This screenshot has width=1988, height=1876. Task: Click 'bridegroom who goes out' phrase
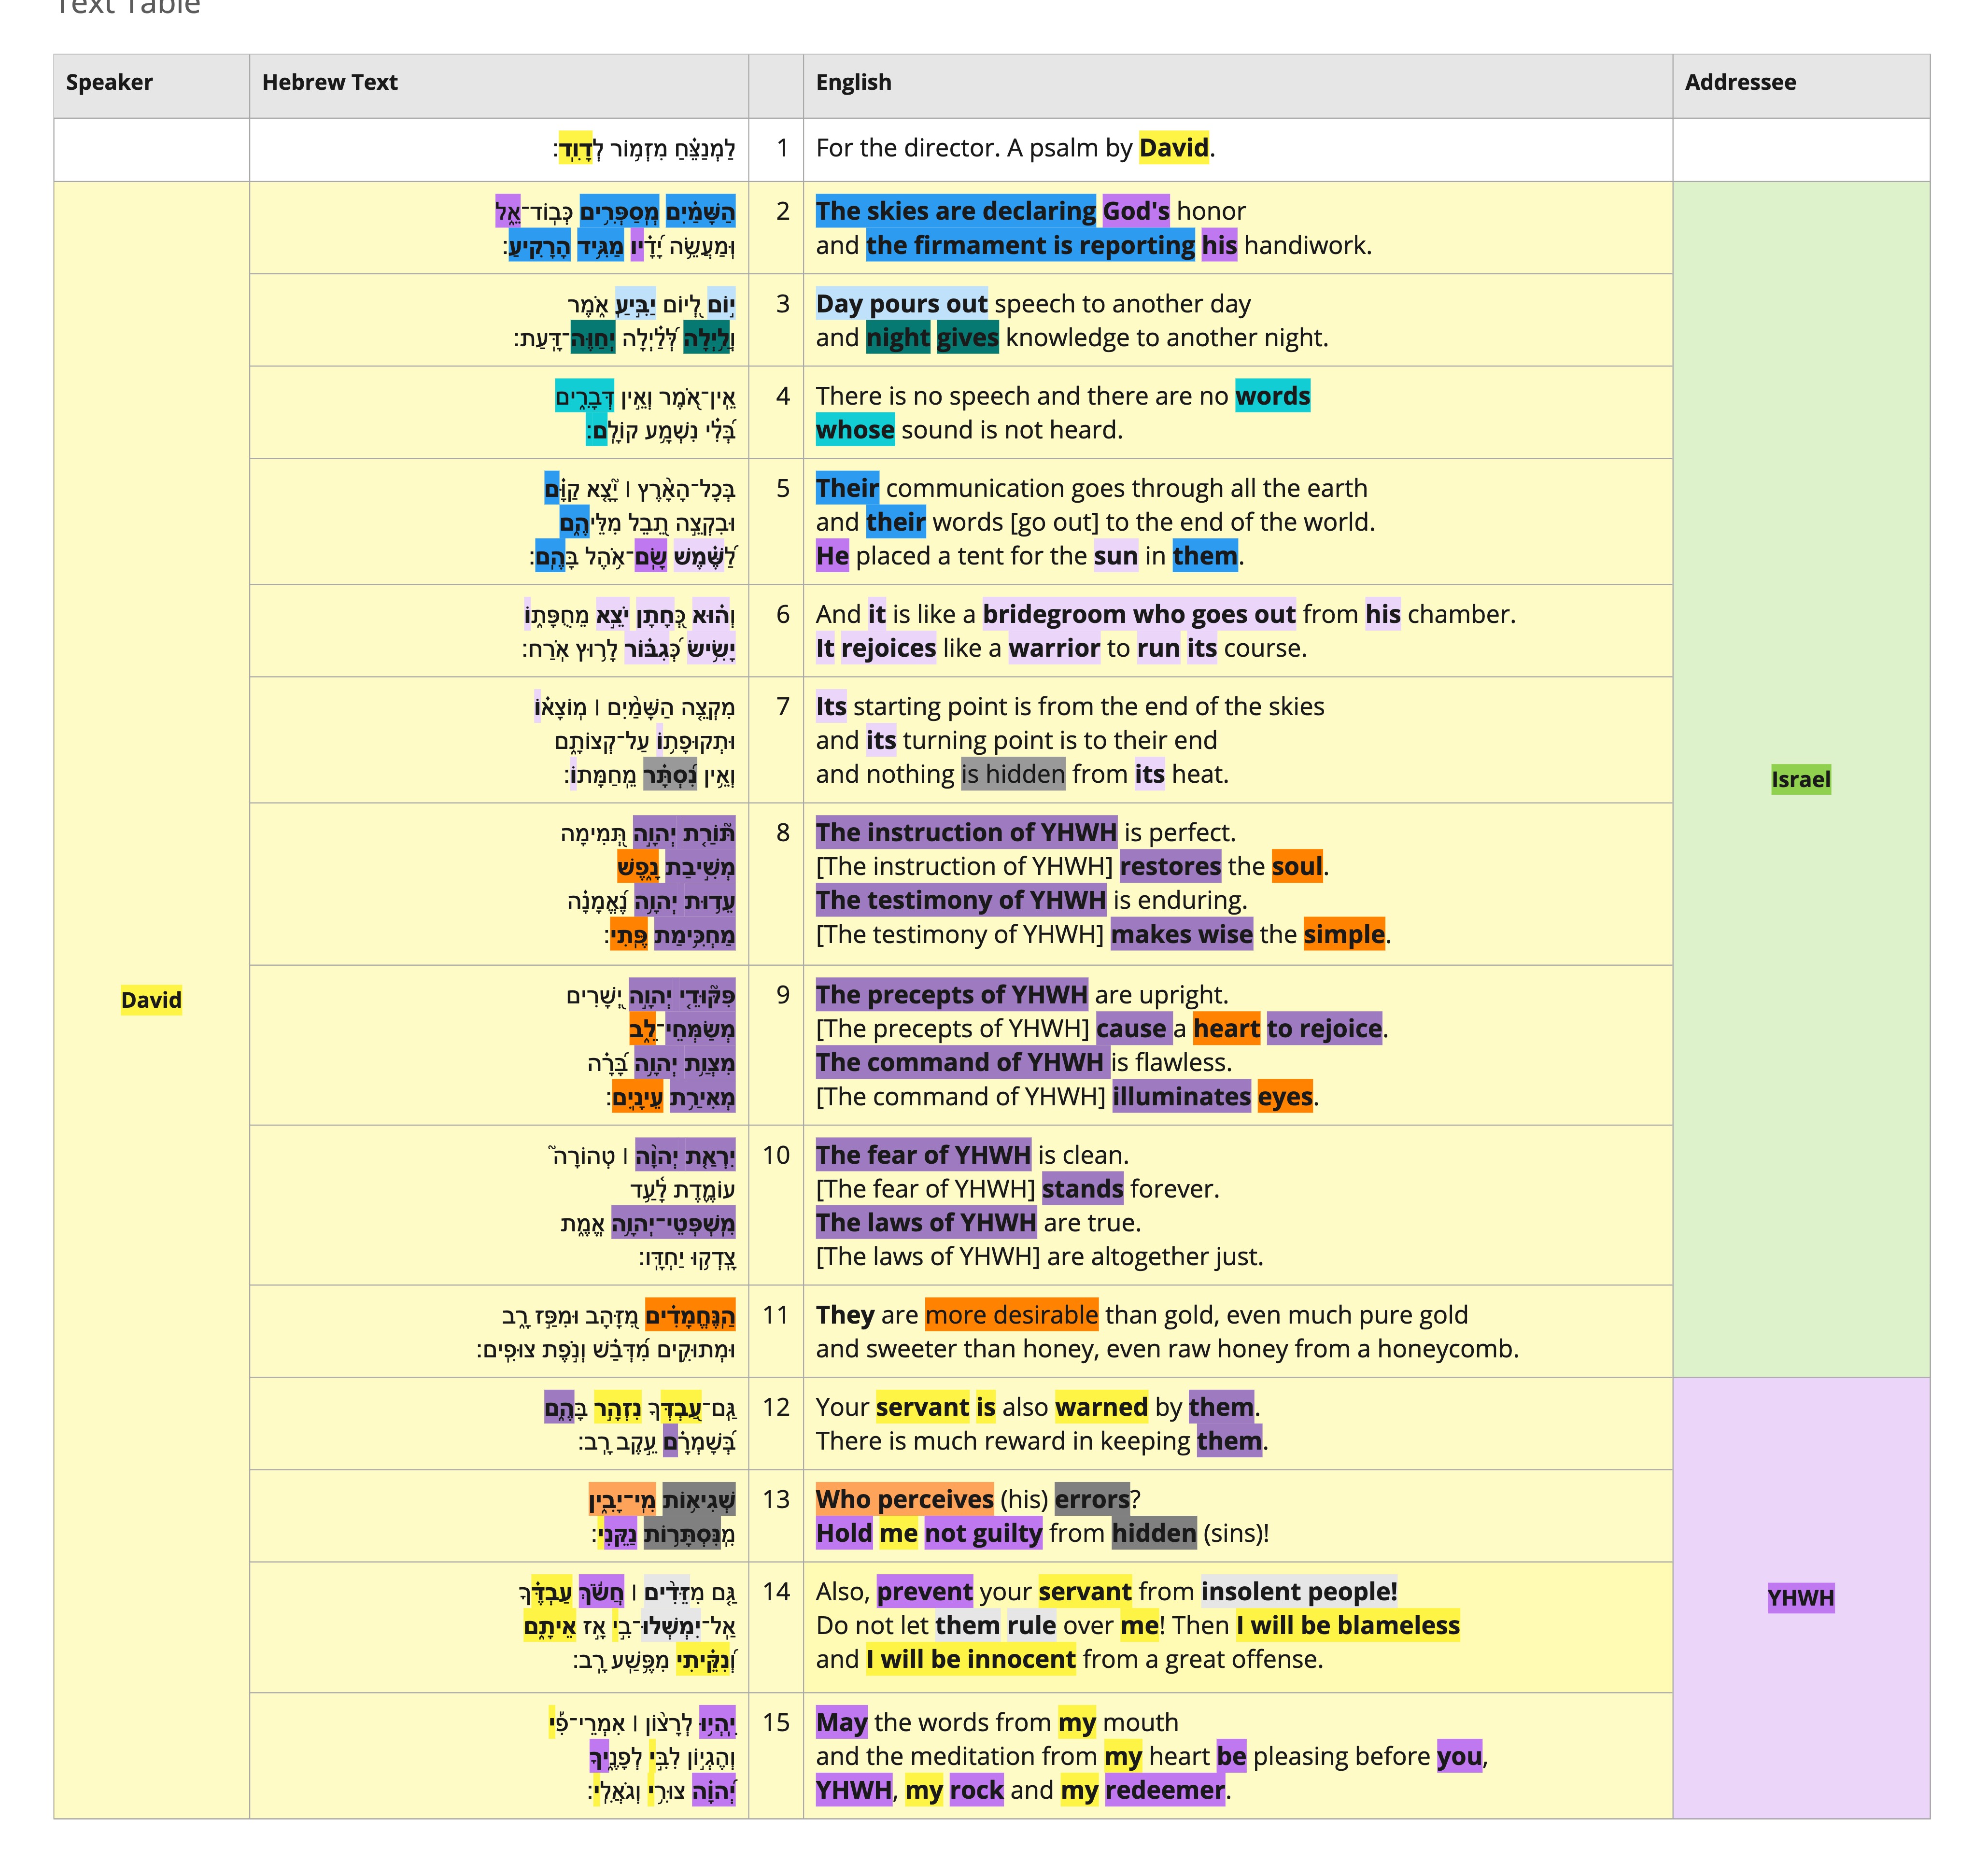[x=1139, y=614]
